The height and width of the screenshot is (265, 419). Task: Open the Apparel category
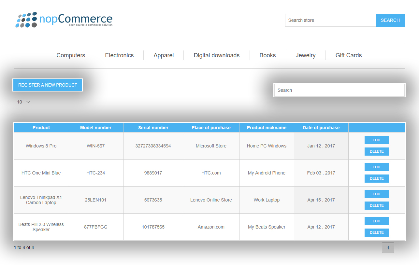[164, 55]
